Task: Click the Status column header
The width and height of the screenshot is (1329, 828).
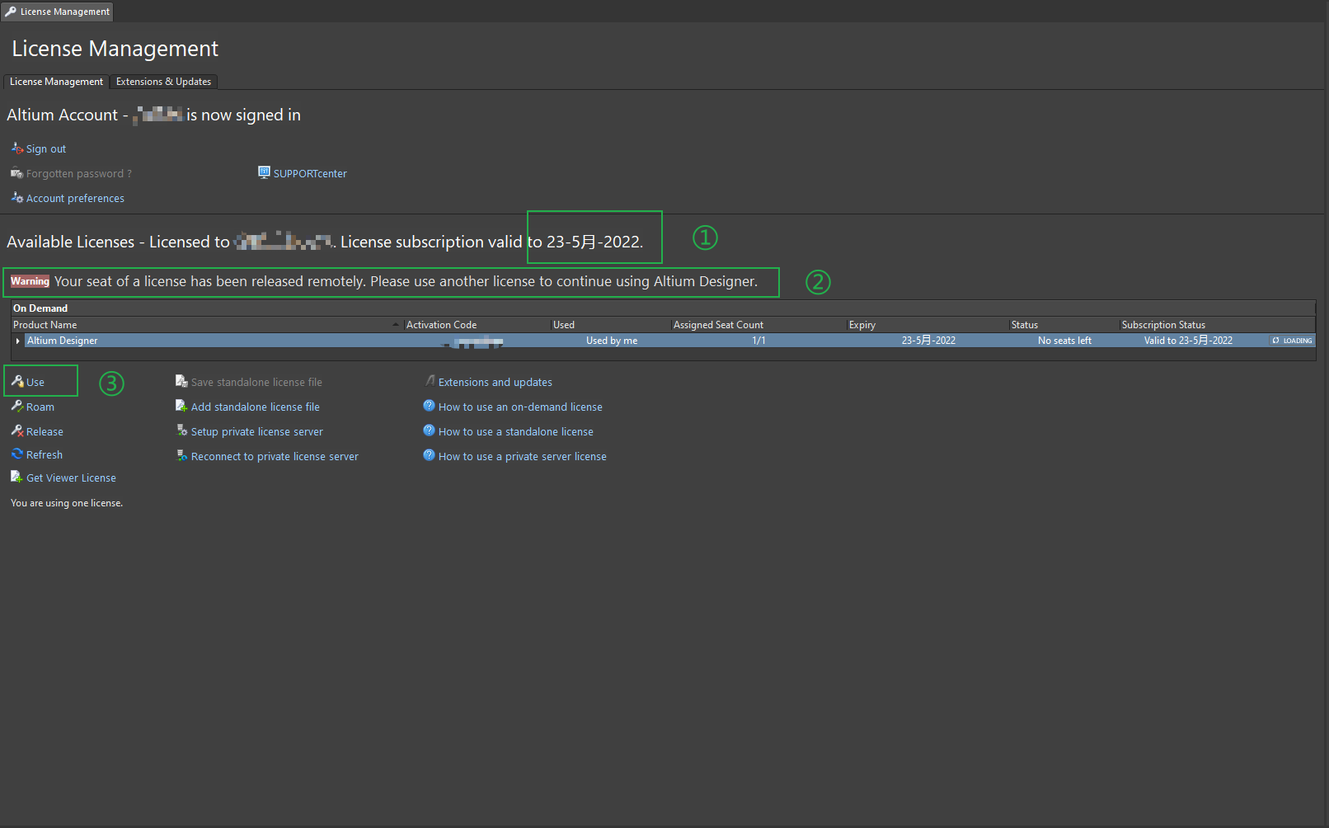Action: (1064, 325)
